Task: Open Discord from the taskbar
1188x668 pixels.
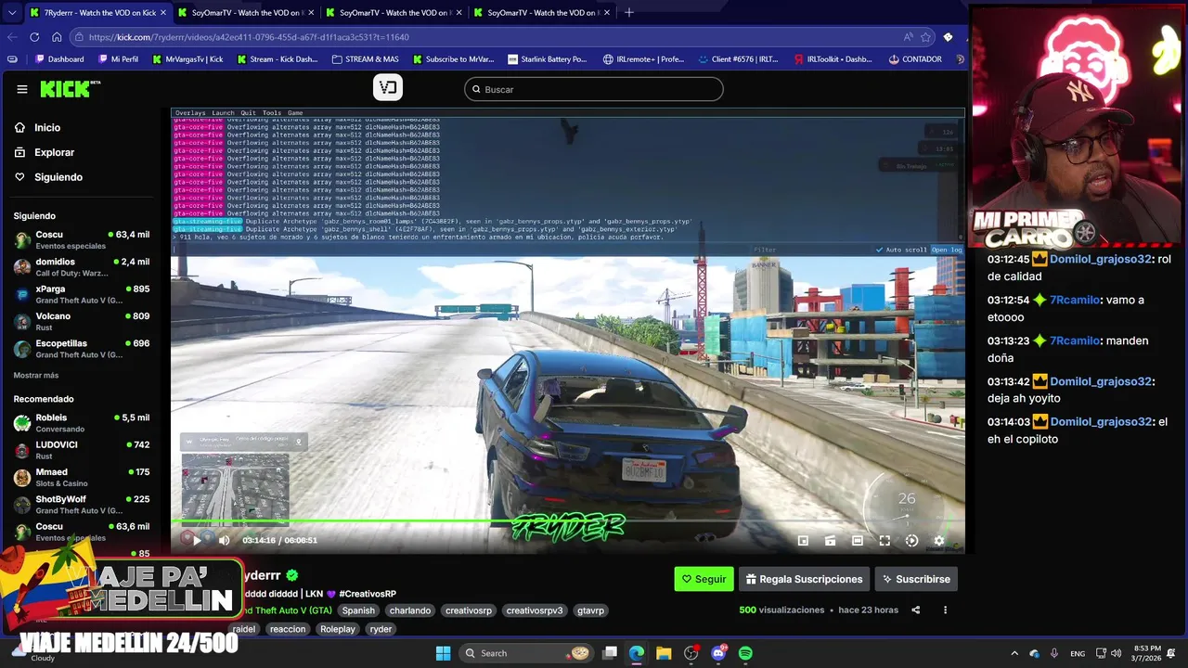Action: [718, 653]
